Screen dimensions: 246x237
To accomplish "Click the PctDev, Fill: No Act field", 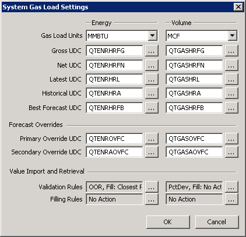I will pos(194,187).
